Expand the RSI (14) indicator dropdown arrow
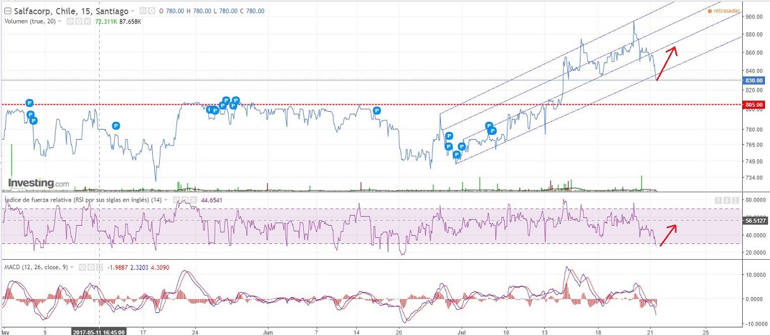Screen dimensions: 770x335 [x=165, y=200]
